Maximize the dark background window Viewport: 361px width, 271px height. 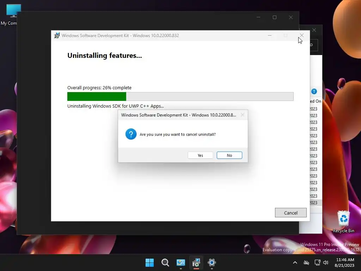tap(274, 17)
